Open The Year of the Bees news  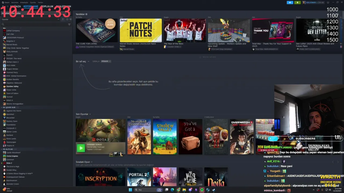185,30
